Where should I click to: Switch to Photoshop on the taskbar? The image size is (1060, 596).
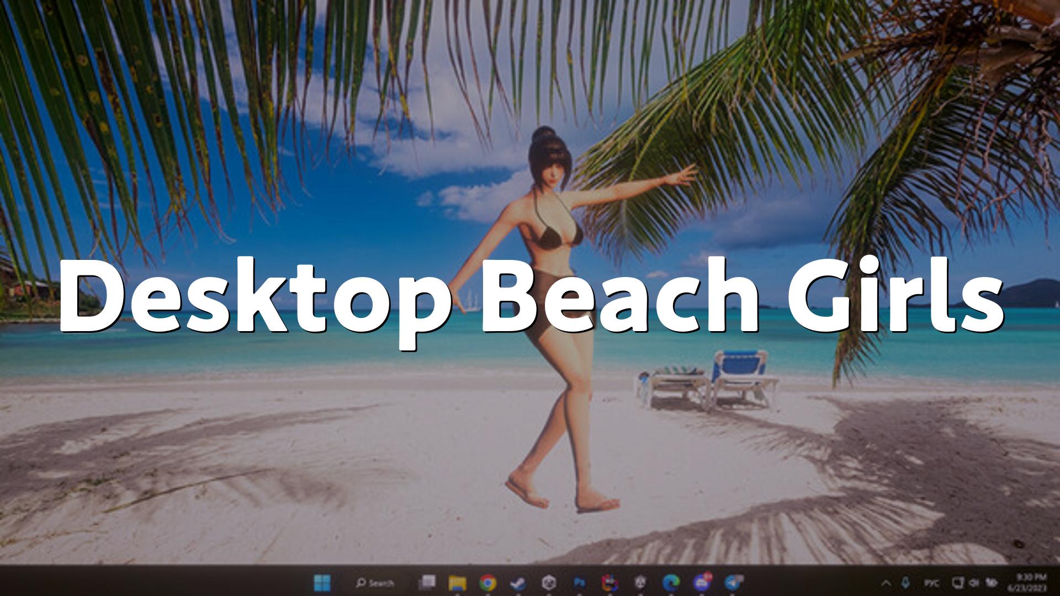tap(579, 582)
